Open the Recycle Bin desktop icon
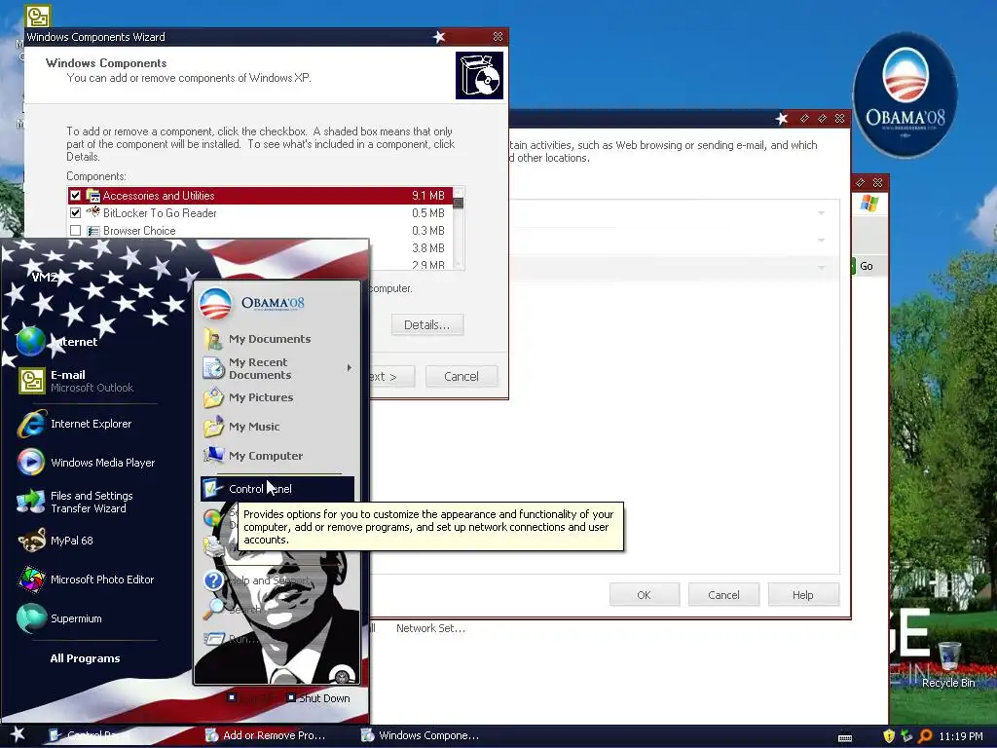 pyautogui.click(x=948, y=664)
